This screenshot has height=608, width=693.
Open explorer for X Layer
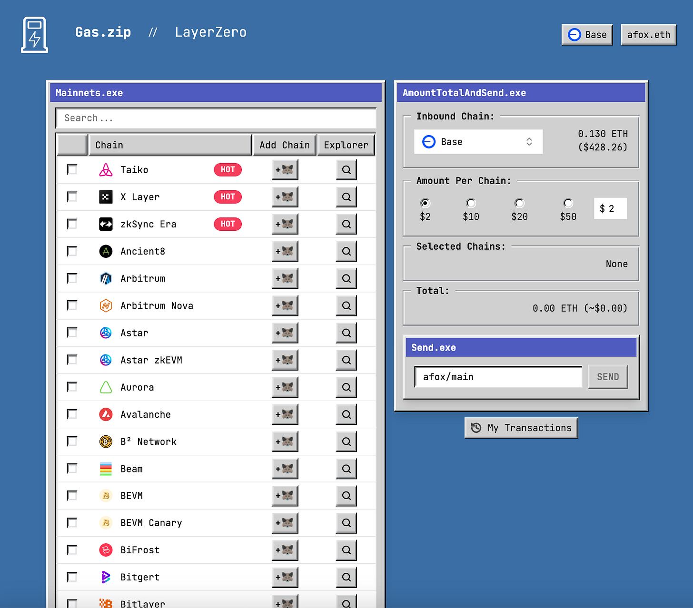pos(346,197)
